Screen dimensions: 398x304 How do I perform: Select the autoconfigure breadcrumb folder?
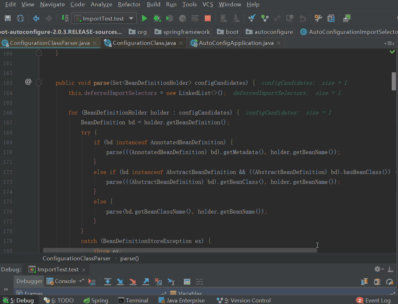[x=270, y=32]
